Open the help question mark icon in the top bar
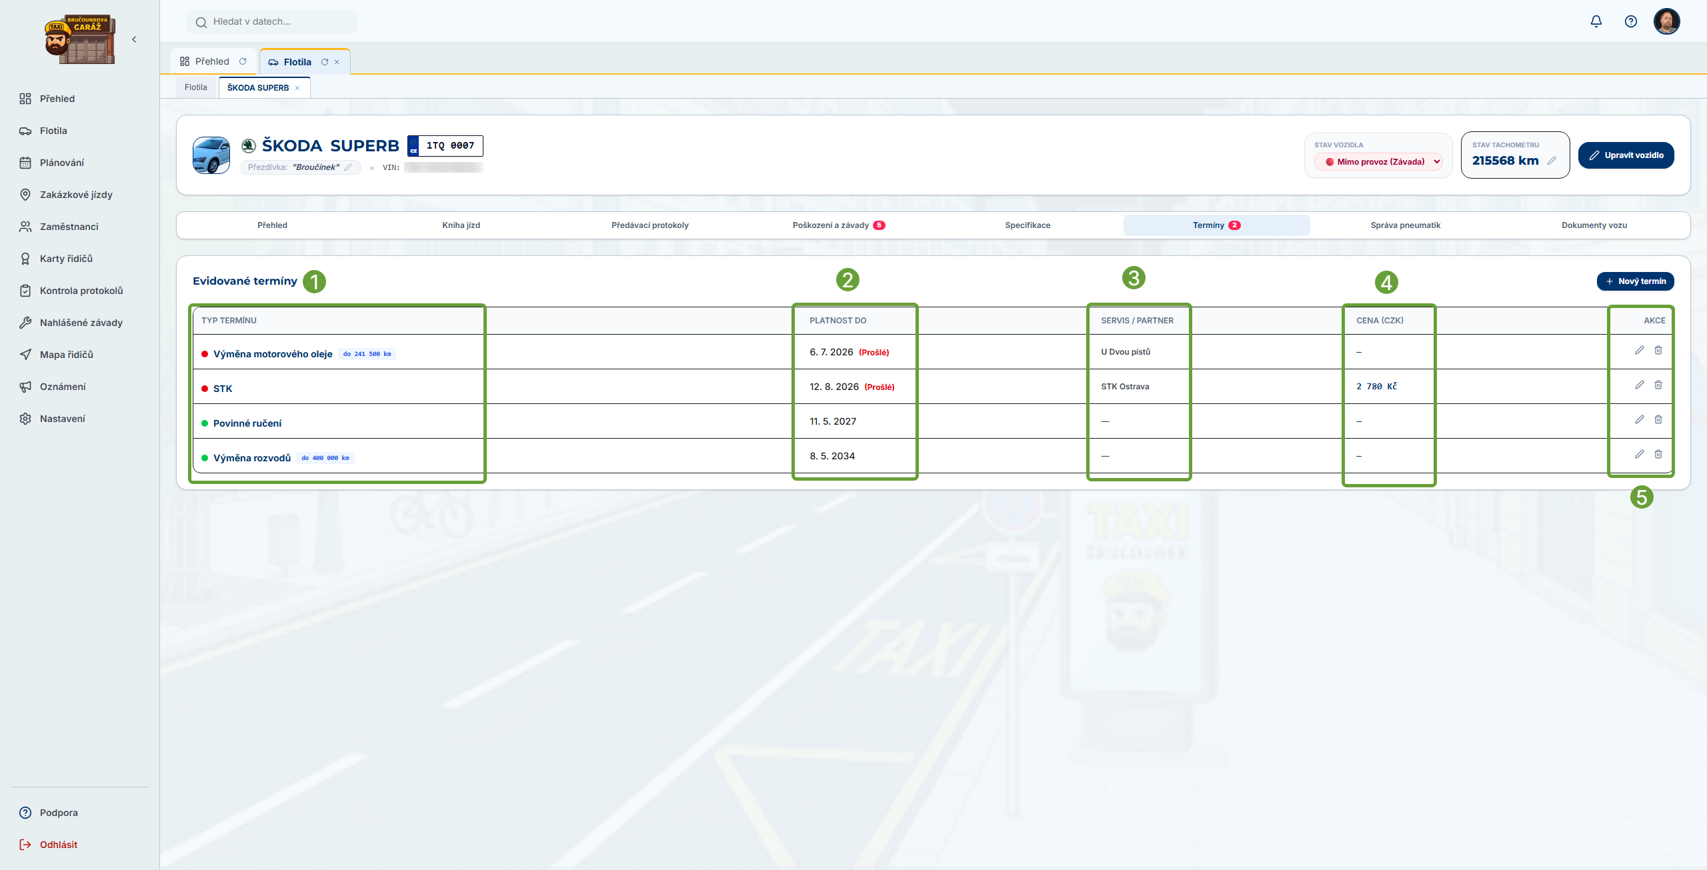 pyautogui.click(x=1630, y=21)
